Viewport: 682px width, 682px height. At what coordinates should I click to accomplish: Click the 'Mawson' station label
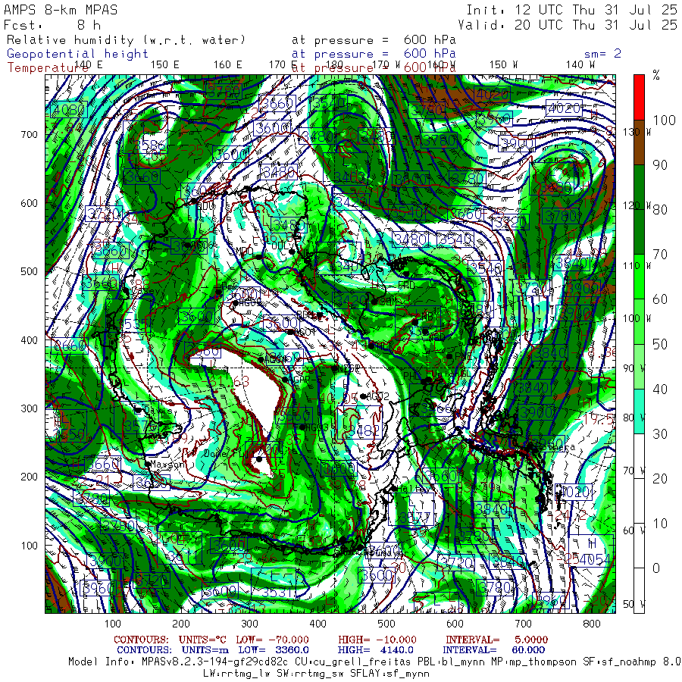[x=168, y=465]
